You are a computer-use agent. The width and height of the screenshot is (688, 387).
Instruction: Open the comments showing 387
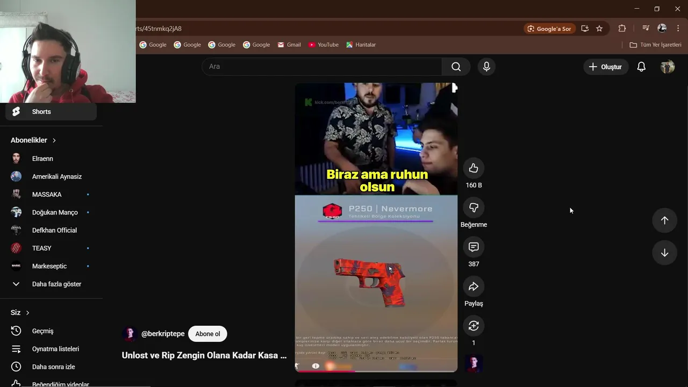tap(474, 247)
